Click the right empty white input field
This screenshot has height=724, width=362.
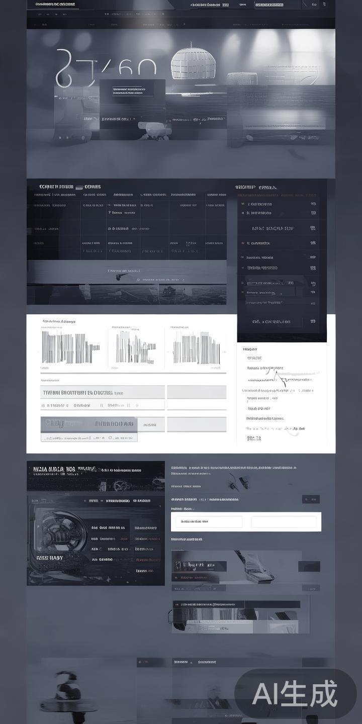coord(285,522)
